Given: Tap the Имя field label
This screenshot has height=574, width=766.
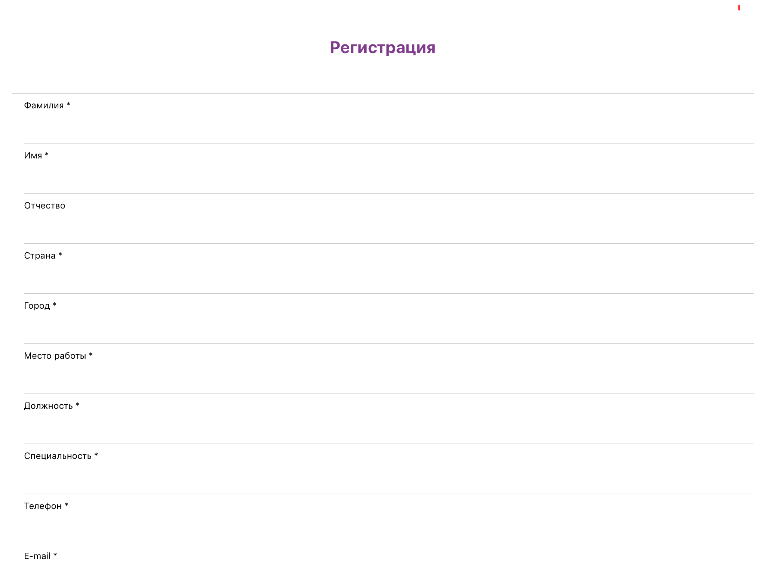Looking at the screenshot, I should coord(33,155).
